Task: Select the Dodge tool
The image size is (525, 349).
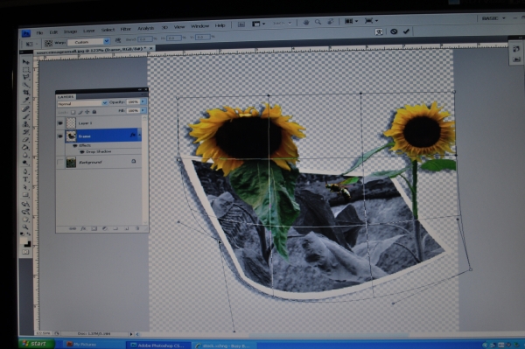Action: click(x=25, y=163)
